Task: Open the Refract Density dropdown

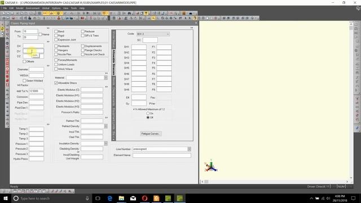Action: click(x=105, y=126)
